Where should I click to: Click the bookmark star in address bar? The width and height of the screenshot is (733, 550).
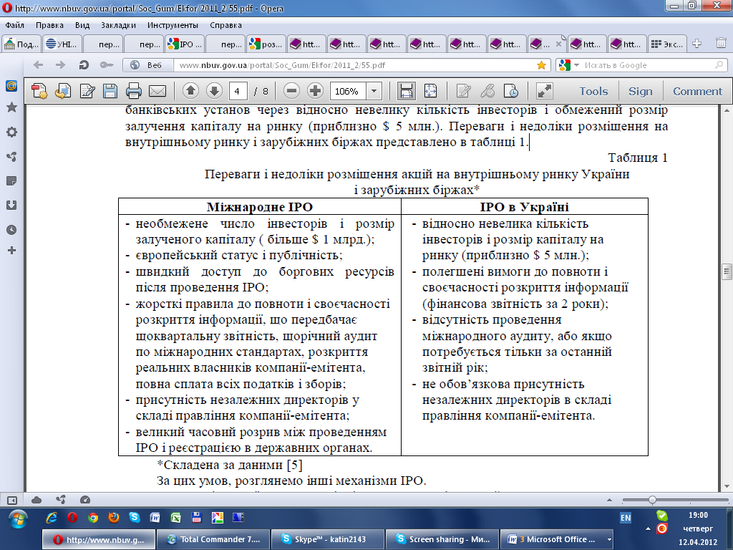(x=541, y=65)
